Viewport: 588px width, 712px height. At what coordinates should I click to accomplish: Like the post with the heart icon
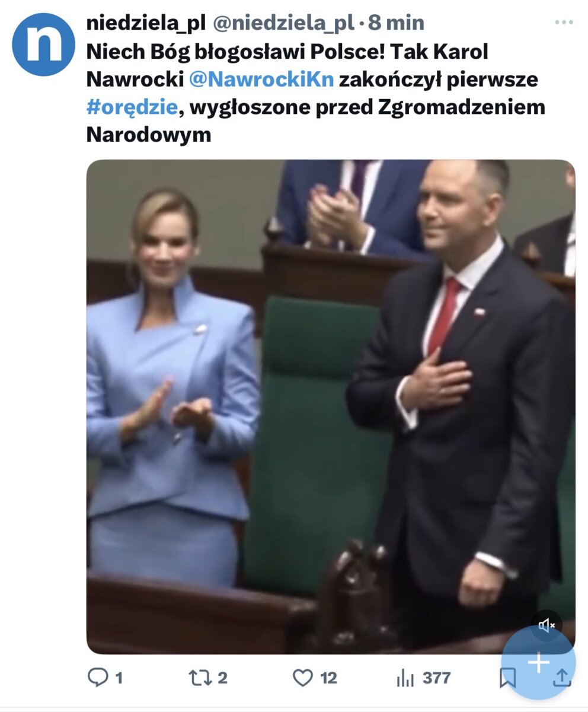303,678
